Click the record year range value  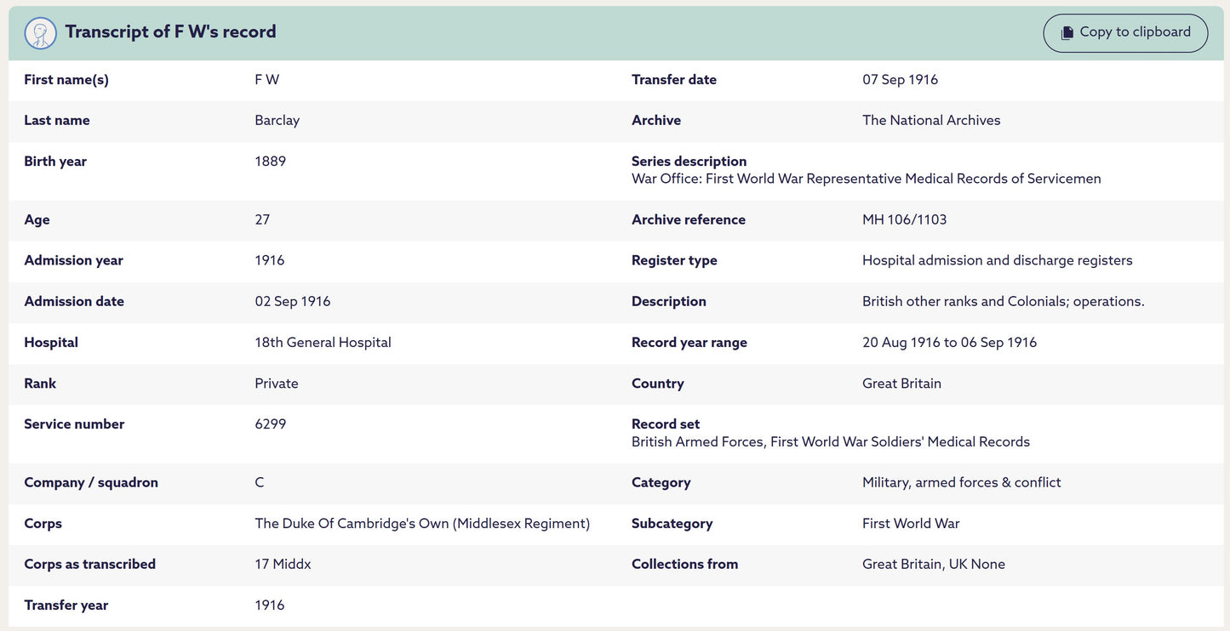[949, 343]
